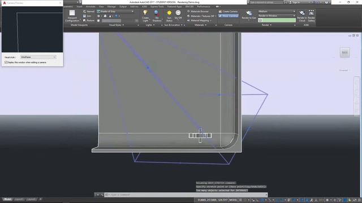Open the Featured Apps ribbon tab
362x203 pixels.
(x=175, y=7)
